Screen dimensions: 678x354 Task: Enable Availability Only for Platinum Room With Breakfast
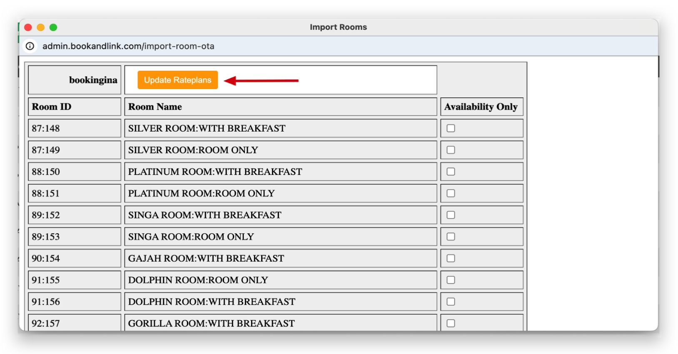click(x=451, y=172)
